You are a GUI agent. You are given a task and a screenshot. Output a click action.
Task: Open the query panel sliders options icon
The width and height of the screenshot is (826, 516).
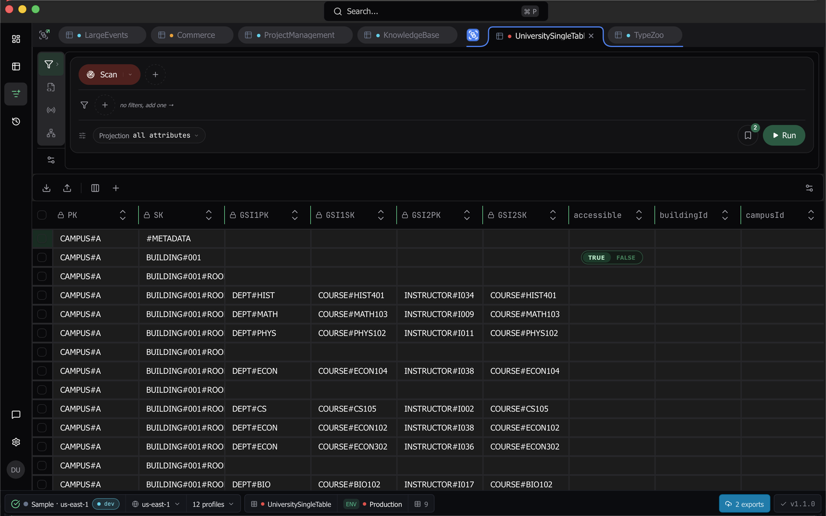(51, 160)
